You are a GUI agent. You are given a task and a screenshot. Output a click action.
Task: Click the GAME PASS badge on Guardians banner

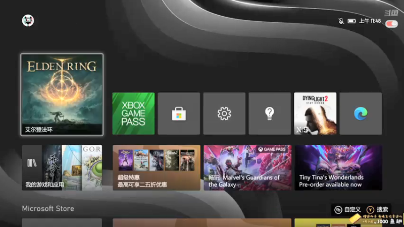pos(272,149)
